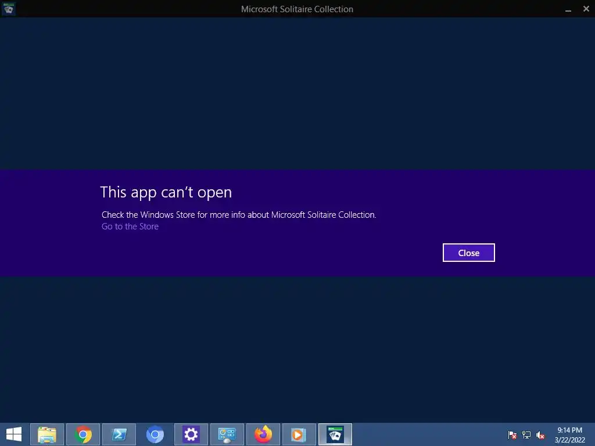The width and height of the screenshot is (595, 446).
Task: Select the Solitaire Collection taskbar button
Action: 335,434
